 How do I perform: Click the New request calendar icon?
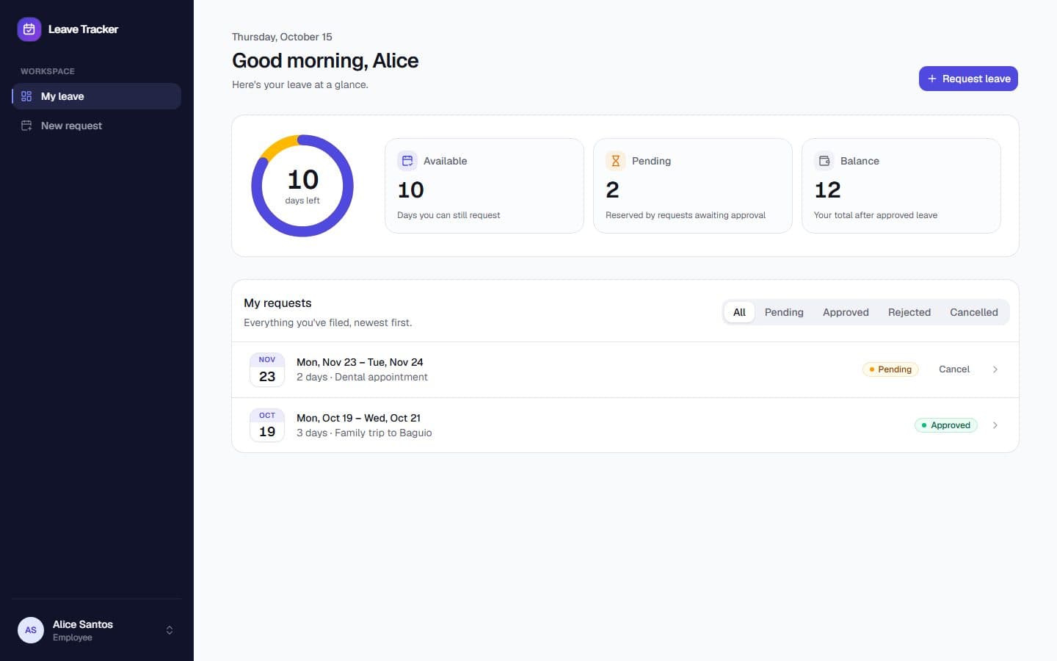tap(26, 126)
